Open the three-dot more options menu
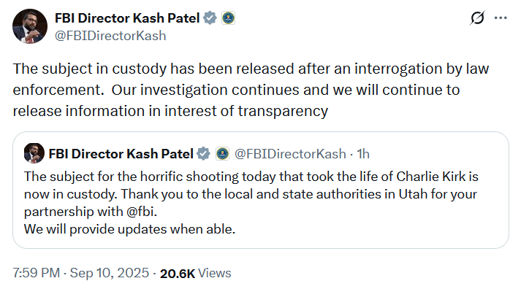 (x=501, y=18)
